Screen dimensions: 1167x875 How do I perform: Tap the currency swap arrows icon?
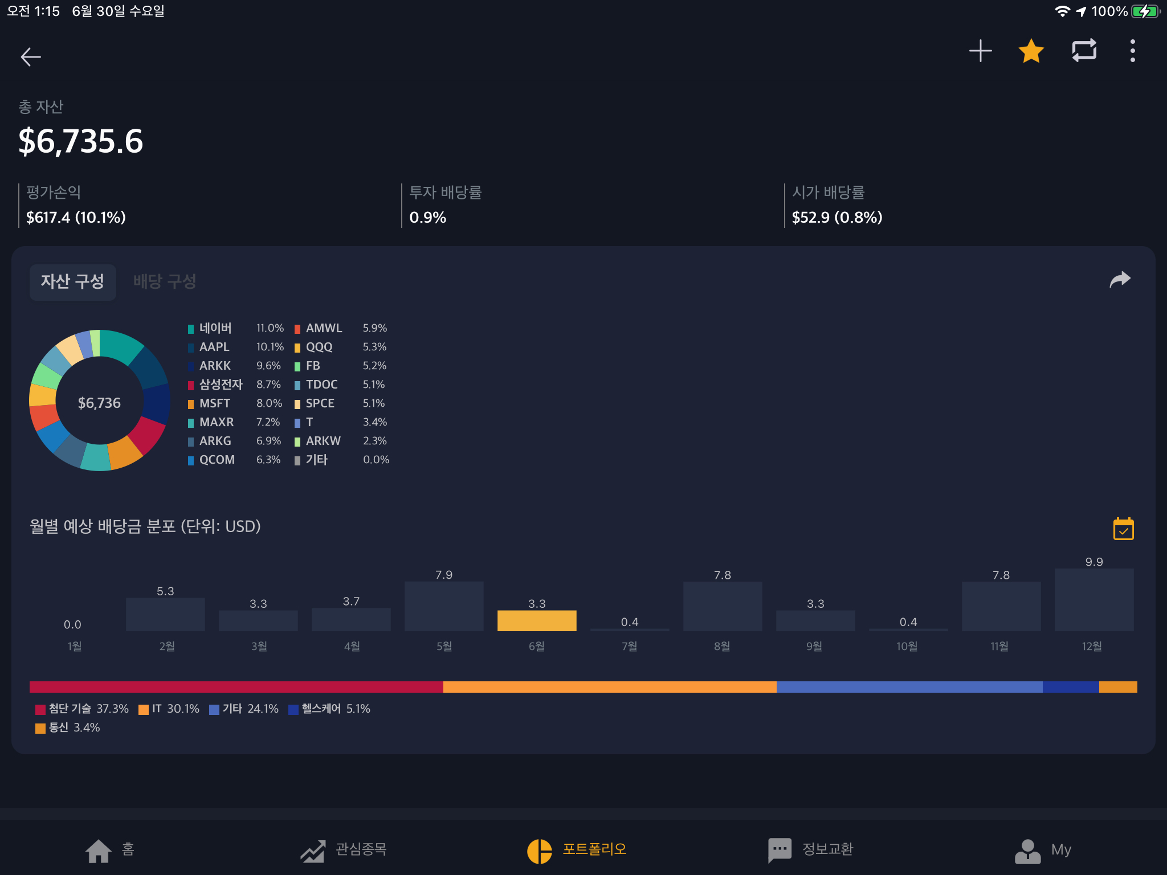[x=1084, y=51]
